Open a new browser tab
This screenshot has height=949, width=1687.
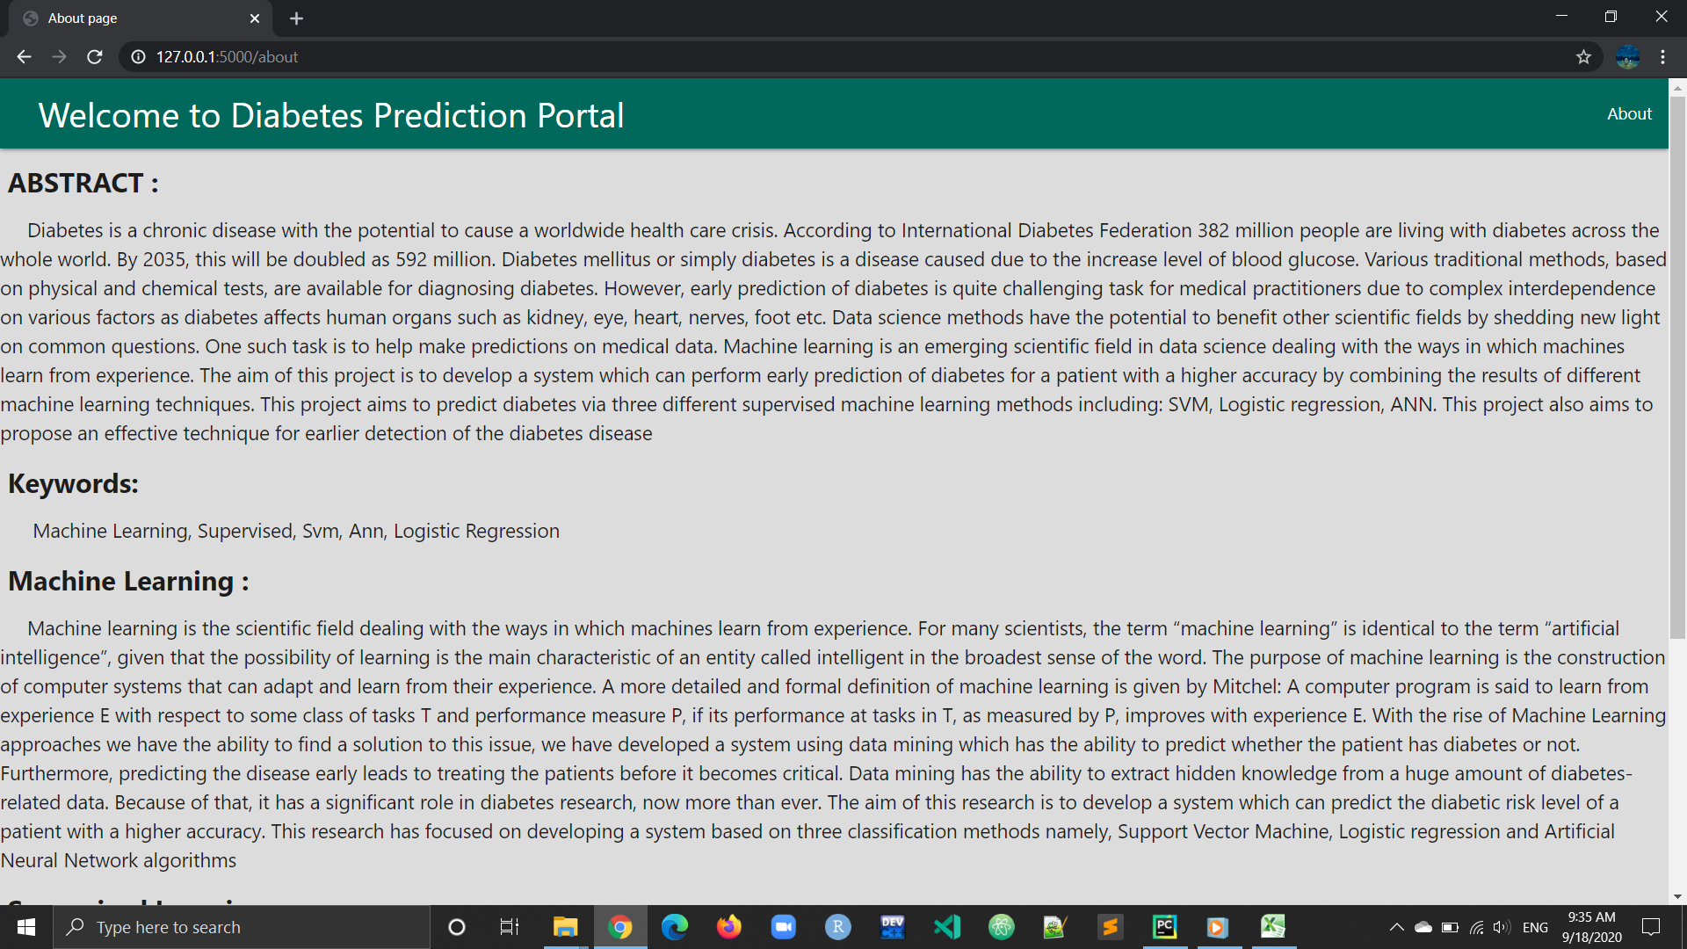coord(296,18)
